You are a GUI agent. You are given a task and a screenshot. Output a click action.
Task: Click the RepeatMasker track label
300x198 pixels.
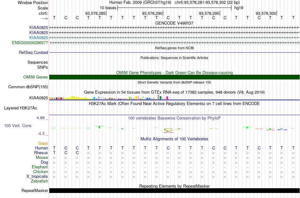(x=35, y=190)
